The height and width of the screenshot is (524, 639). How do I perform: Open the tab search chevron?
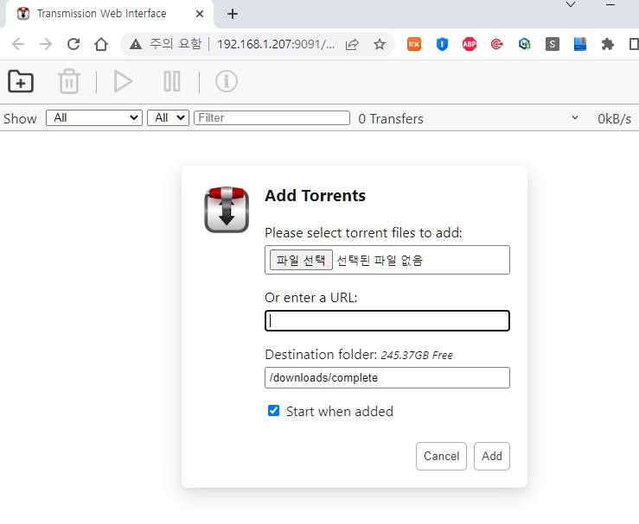[x=571, y=4]
